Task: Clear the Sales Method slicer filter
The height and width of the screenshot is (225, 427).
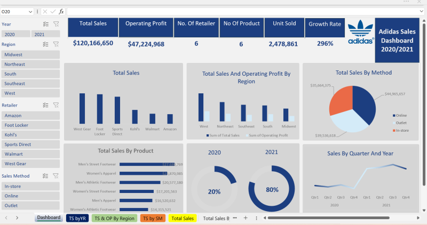Action: 56,176
